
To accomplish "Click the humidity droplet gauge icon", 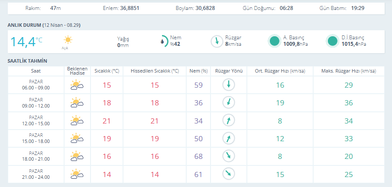I will (x=163, y=41).
